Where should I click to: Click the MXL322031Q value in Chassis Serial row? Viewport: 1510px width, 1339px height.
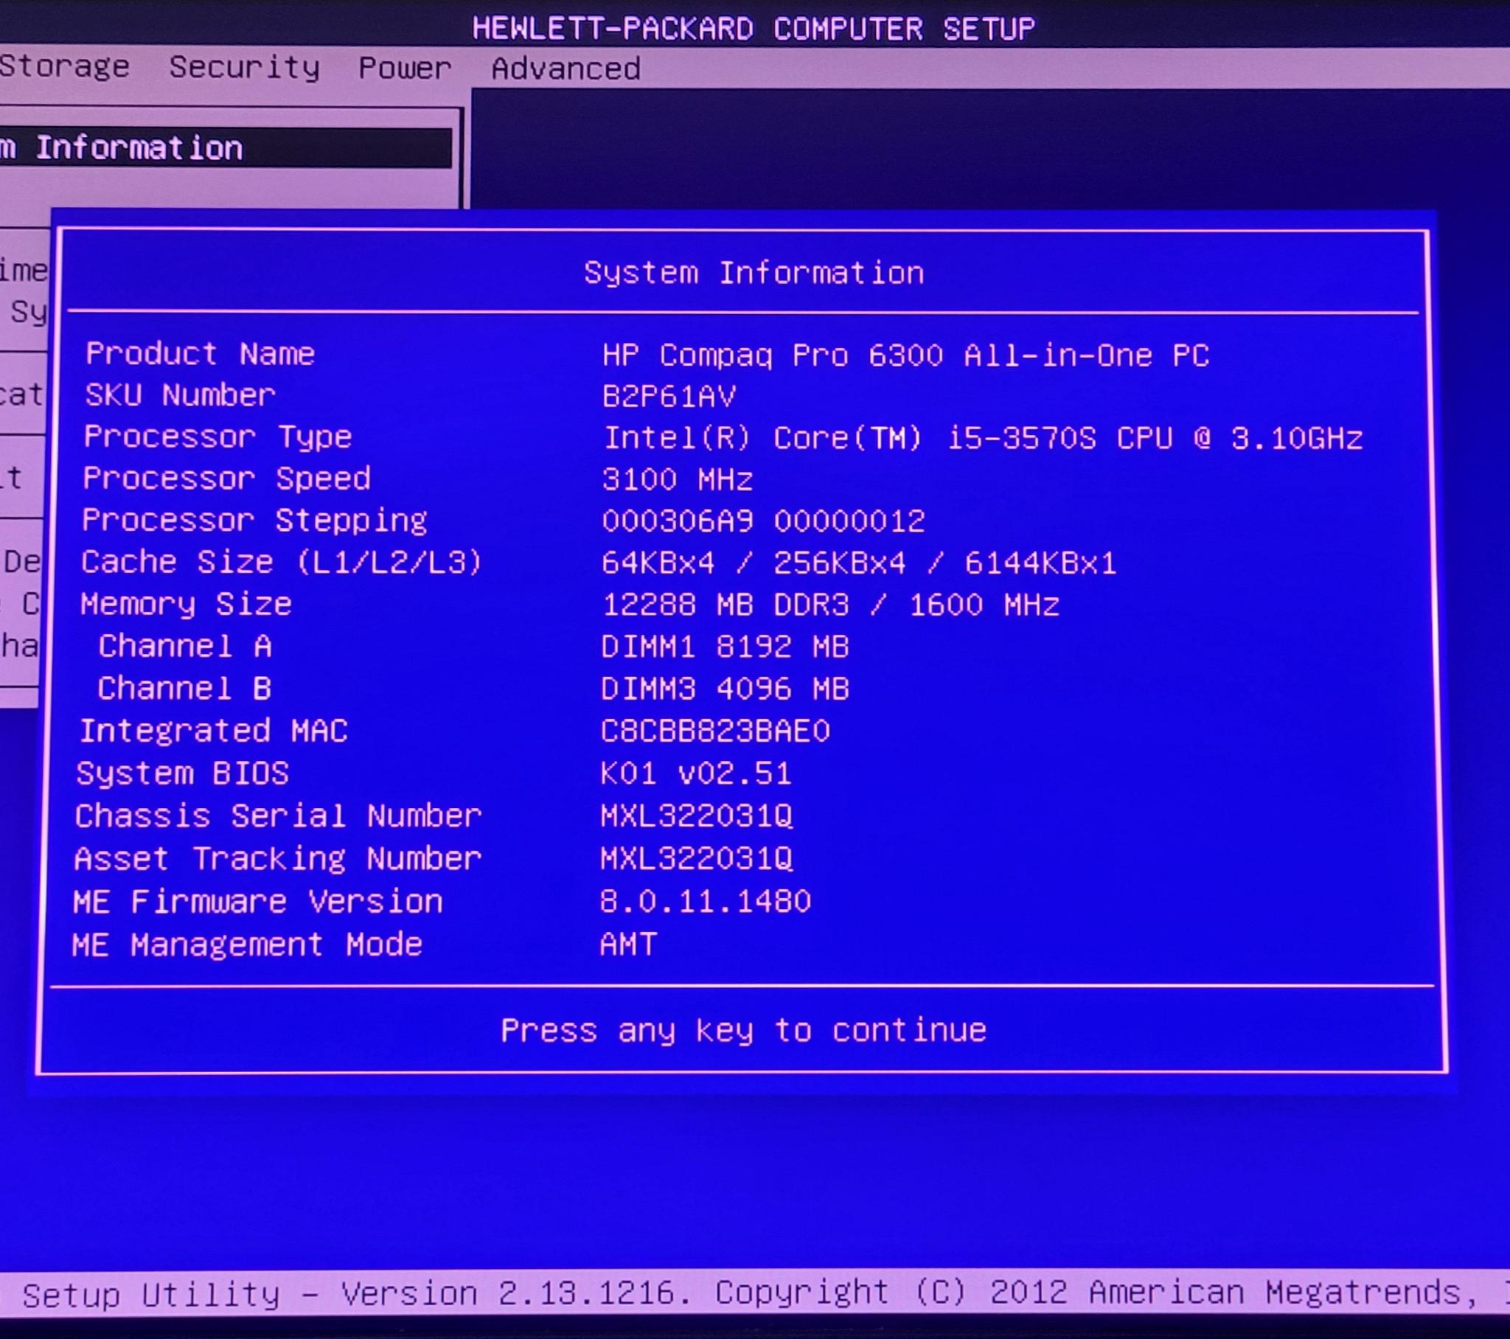click(x=697, y=816)
